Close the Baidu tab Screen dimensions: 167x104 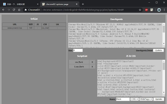(38, 4)
